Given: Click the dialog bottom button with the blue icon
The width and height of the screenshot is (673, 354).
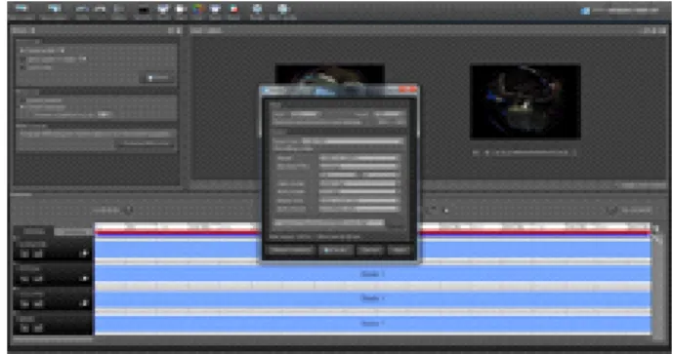Looking at the screenshot, I should tap(336, 251).
